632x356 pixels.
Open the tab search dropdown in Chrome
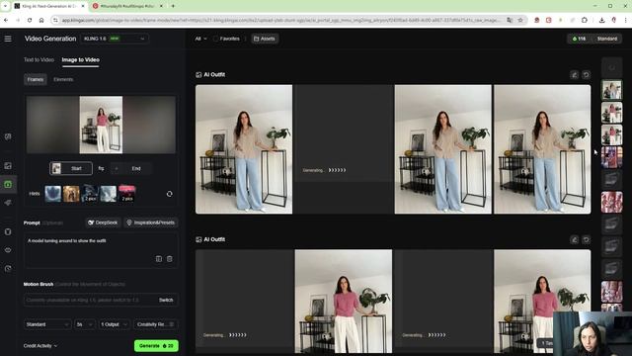pos(5,6)
